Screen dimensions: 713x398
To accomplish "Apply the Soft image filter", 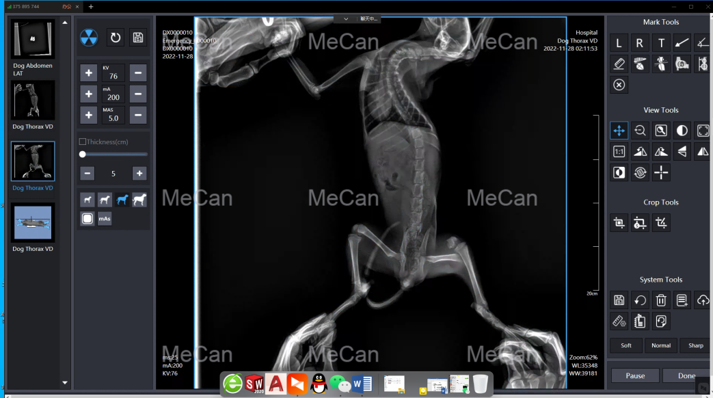I will [x=626, y=346].
